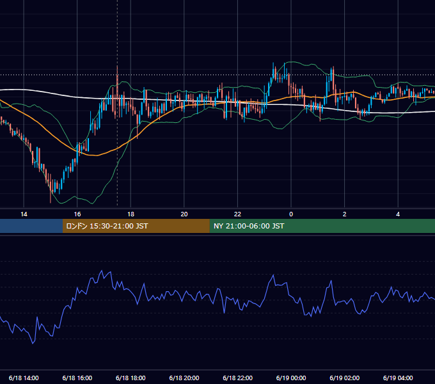The width and height of the screenshot is (435, 384).
Task: Click the time axis label 14
Action: click(x=24, y=214)
